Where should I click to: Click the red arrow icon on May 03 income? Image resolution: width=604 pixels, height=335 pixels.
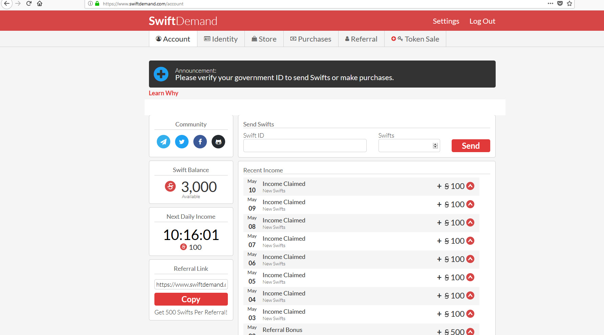pyautogui.click(x=470, y=314)
